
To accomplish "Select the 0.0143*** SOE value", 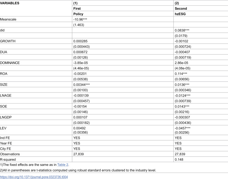I will tap(182, 106).
